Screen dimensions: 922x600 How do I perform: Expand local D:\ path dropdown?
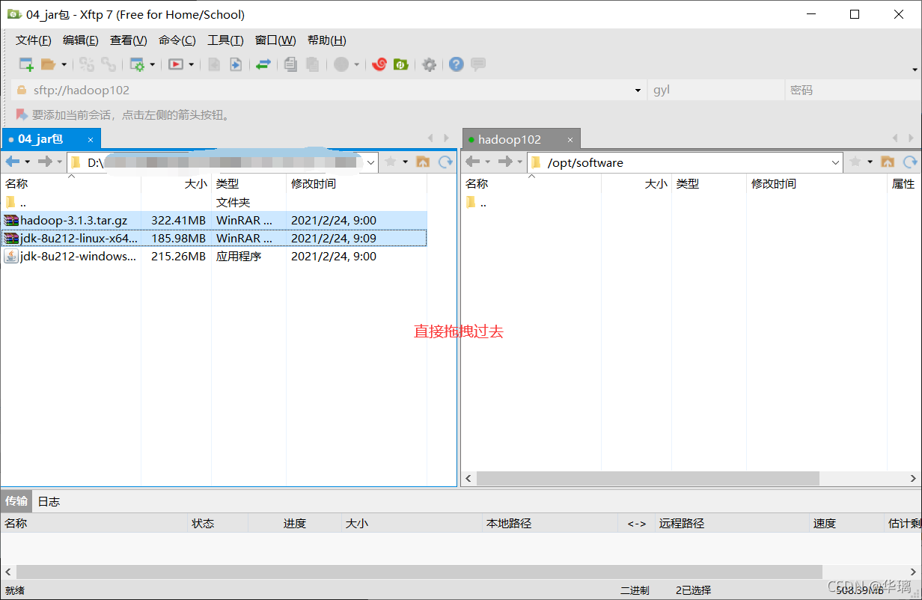point(371,162)
